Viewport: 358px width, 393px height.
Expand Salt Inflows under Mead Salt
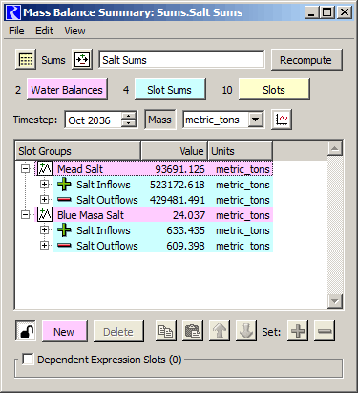click(x=44, y=185)
